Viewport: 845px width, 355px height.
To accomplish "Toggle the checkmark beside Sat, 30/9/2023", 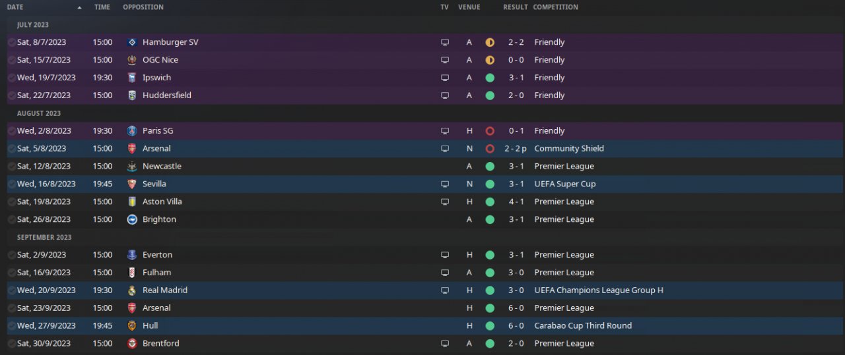I will [11, 344].
